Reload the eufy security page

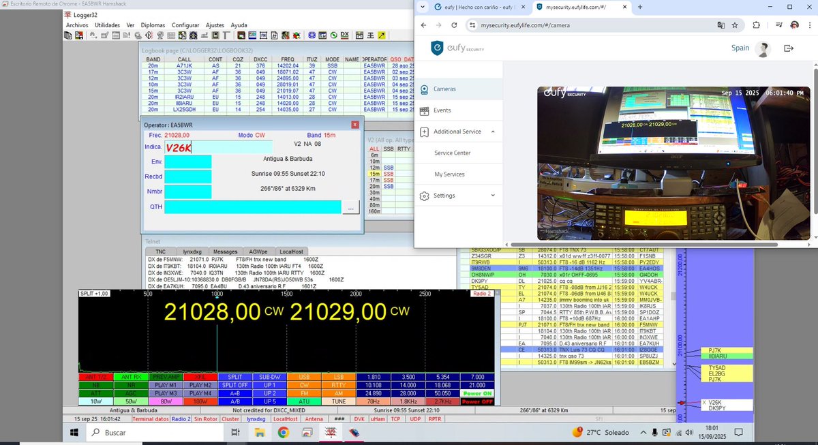455,25
